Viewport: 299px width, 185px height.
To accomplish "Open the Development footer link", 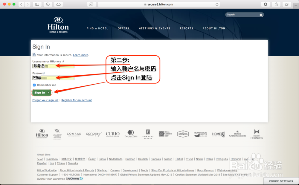I will 130,171.
